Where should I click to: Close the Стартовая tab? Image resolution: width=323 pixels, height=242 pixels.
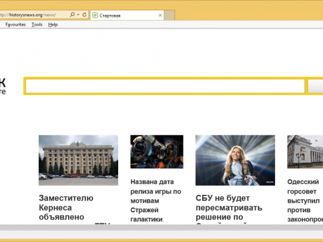click(x=160, y=15)
